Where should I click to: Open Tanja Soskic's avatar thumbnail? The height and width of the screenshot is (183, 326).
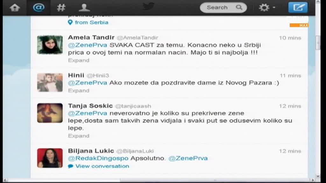pos(50,113)
